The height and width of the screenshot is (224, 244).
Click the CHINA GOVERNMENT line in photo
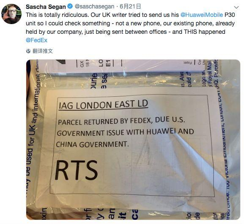(92, 144)
